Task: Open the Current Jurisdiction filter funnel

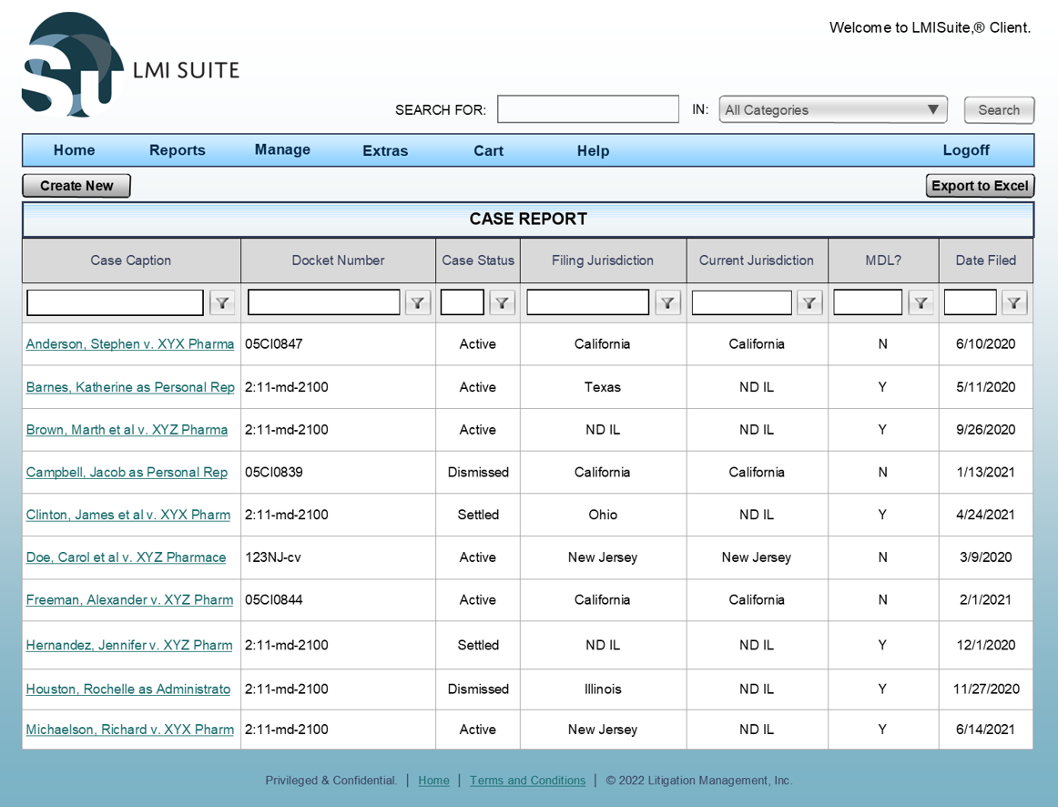Action: (809, 303)
